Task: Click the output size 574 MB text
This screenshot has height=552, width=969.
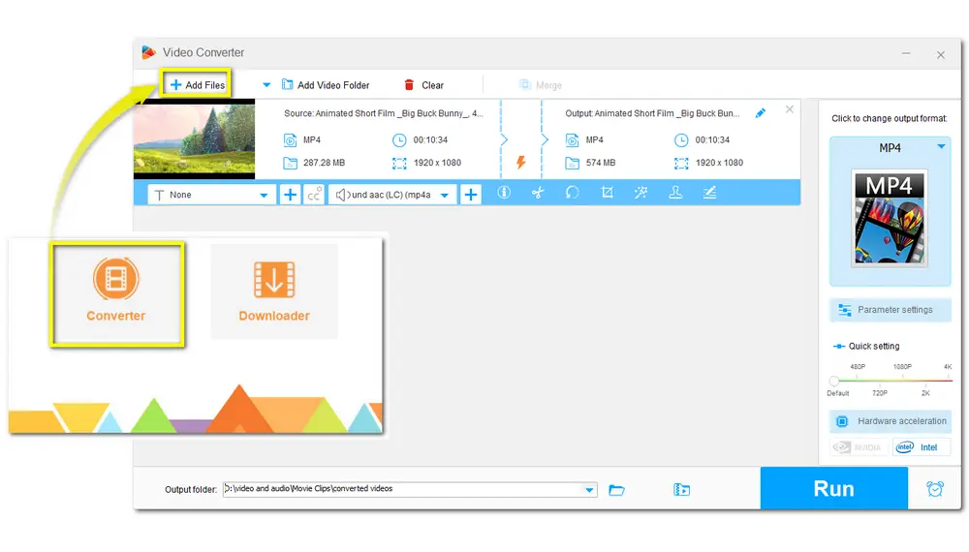Action: pos(601,163)
